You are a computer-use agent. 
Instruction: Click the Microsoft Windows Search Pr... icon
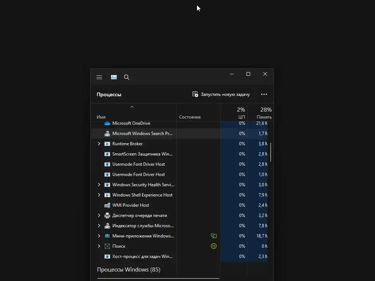tap(107, 134)
